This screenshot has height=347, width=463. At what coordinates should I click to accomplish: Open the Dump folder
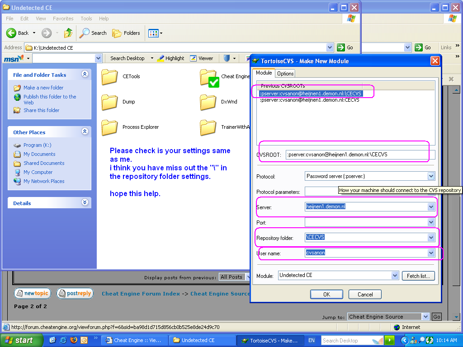coord(118,102)
